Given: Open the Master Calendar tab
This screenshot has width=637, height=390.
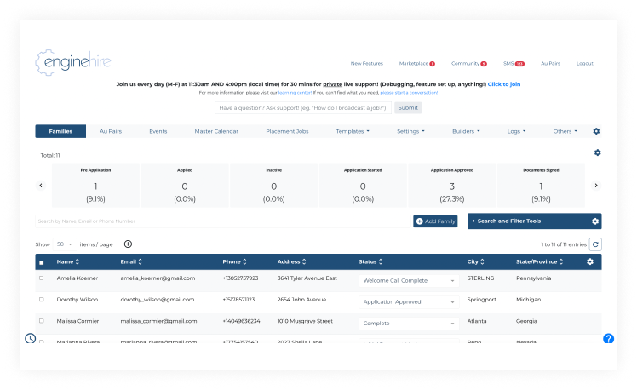Looking at the screenshot, I should pos(216,131).
